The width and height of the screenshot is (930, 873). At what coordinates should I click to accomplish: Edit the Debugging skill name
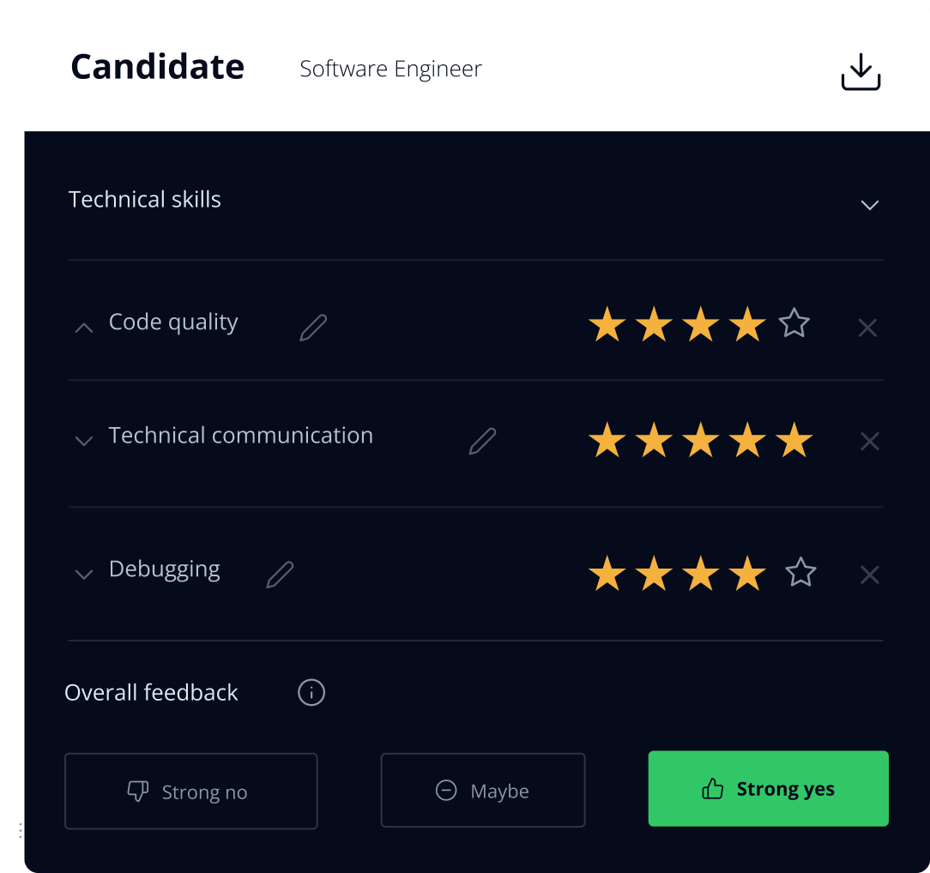[280, 575]
